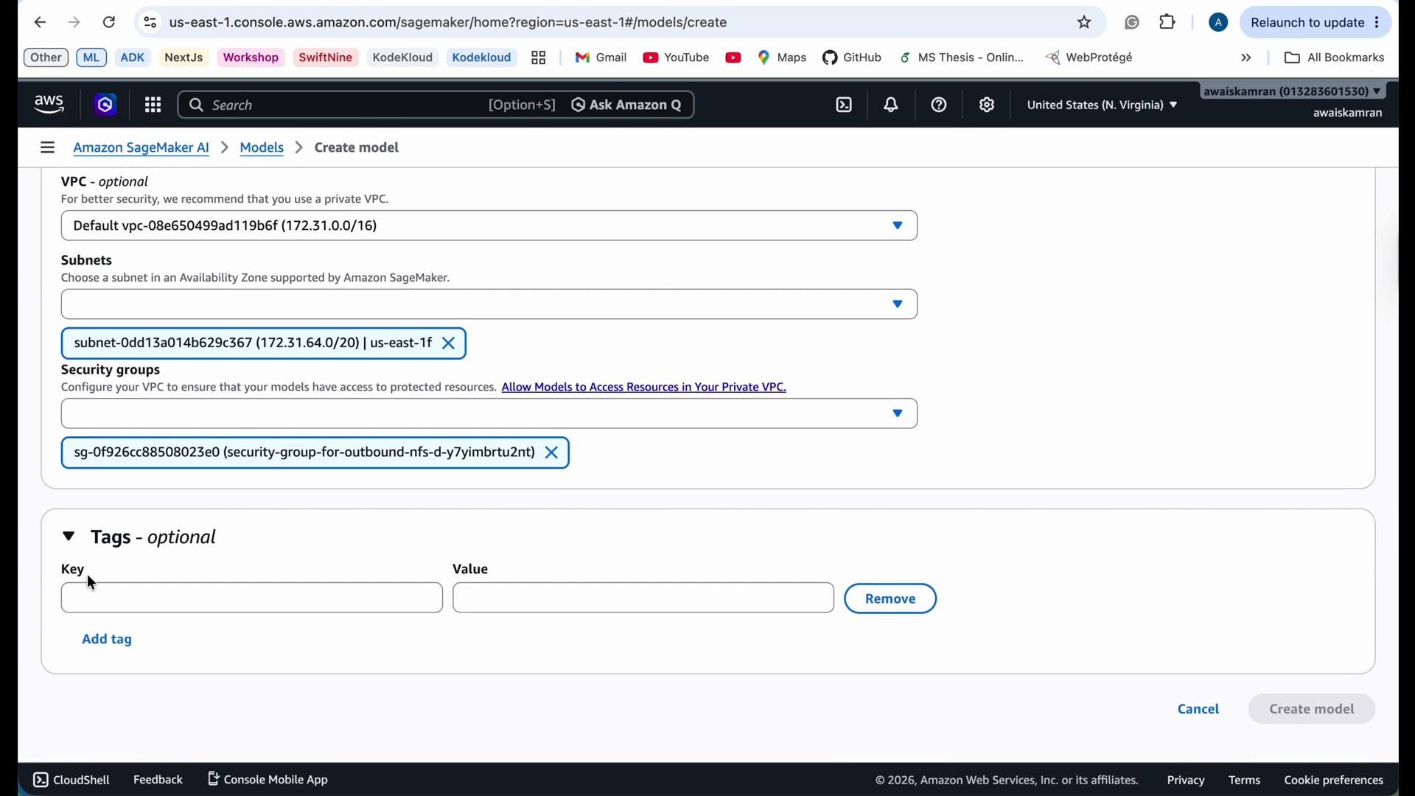Launch CloudShell from the top navigation icon
The image size is (1415, 796).
[845, 105]
